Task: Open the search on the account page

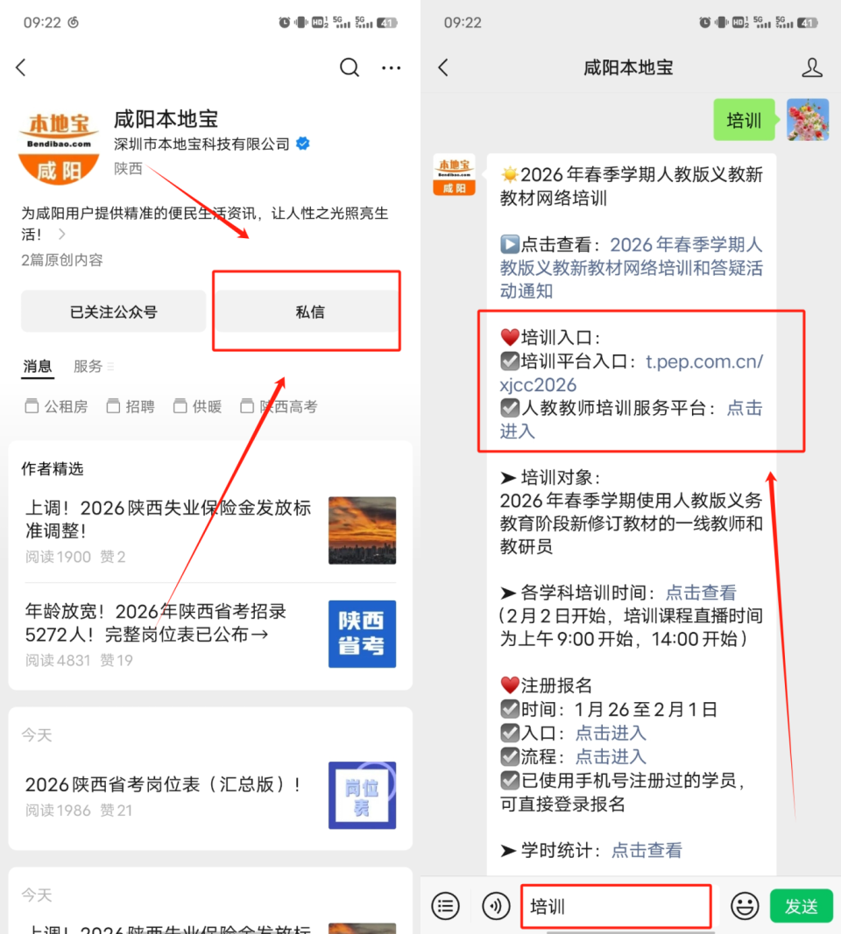Action: [349, 67]
